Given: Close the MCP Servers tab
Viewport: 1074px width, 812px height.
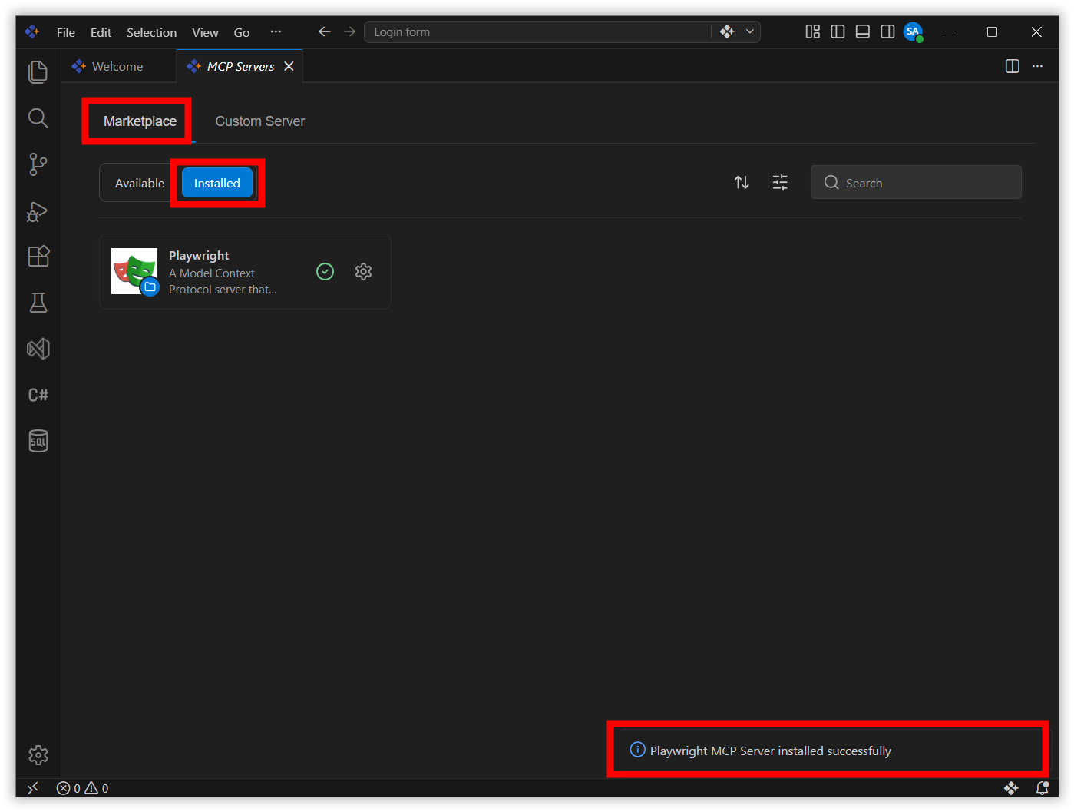Looking at the screenshot, I should [289, 66].
